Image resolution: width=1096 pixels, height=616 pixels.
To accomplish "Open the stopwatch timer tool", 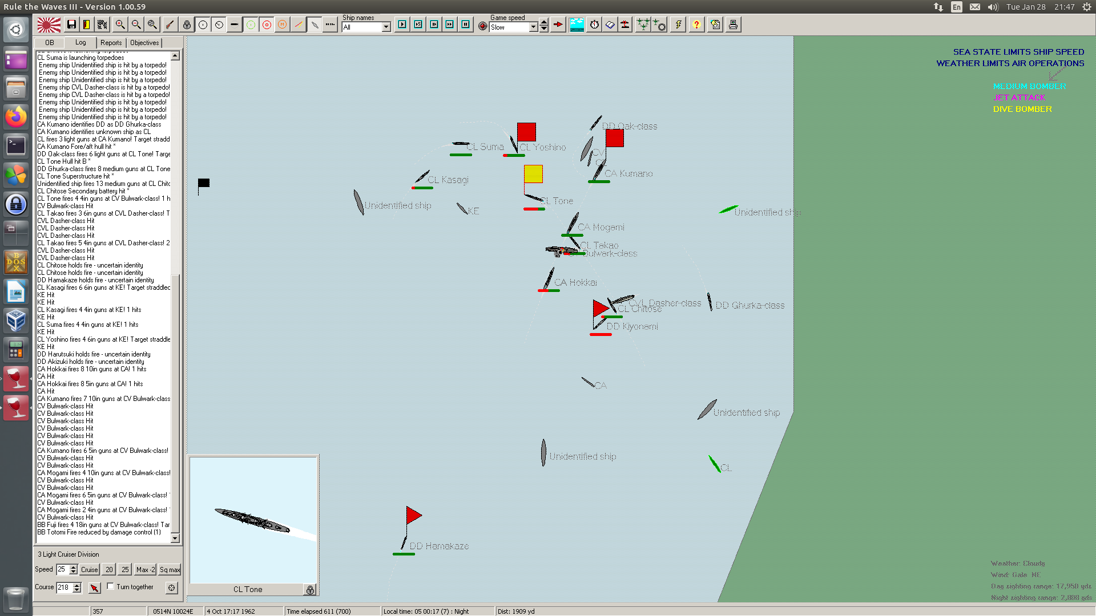I will click(x=594, y=25).
